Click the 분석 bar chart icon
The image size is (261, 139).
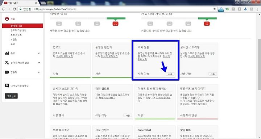coord(7,53)
